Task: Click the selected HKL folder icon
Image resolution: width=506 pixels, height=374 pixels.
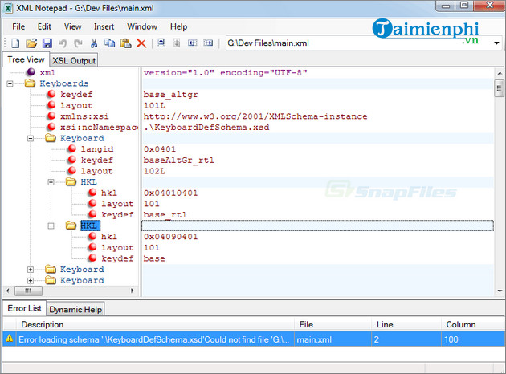Action: (71, 225)
